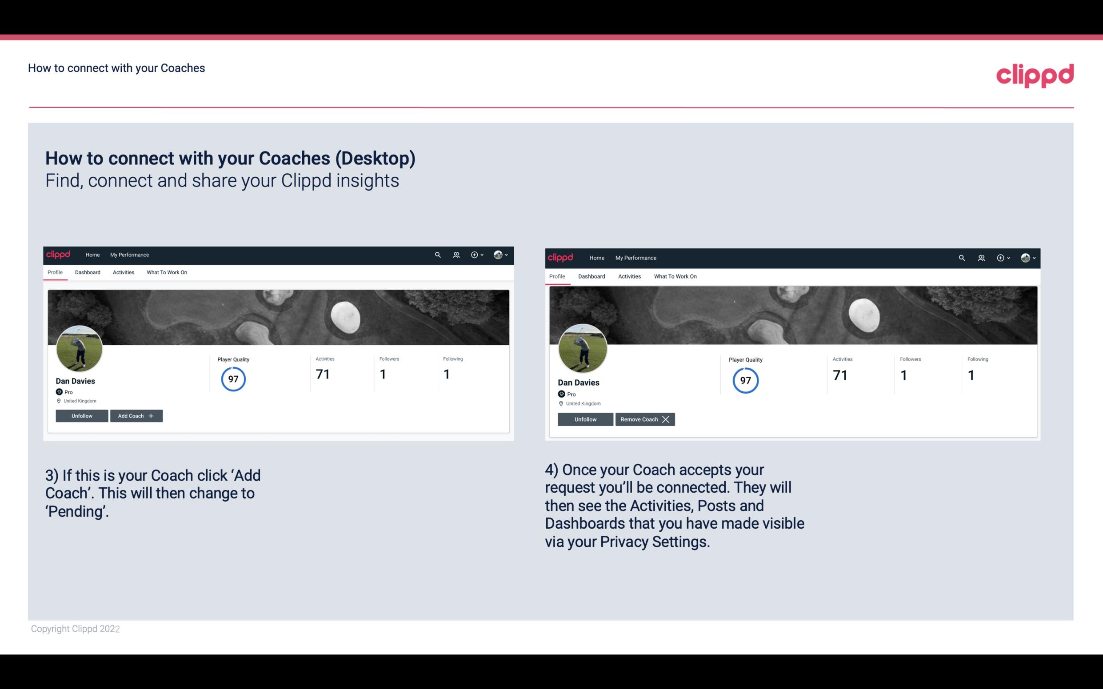Select the 'Dashboard' tab on right interface
1103x689 pixels.
(591, 276)
